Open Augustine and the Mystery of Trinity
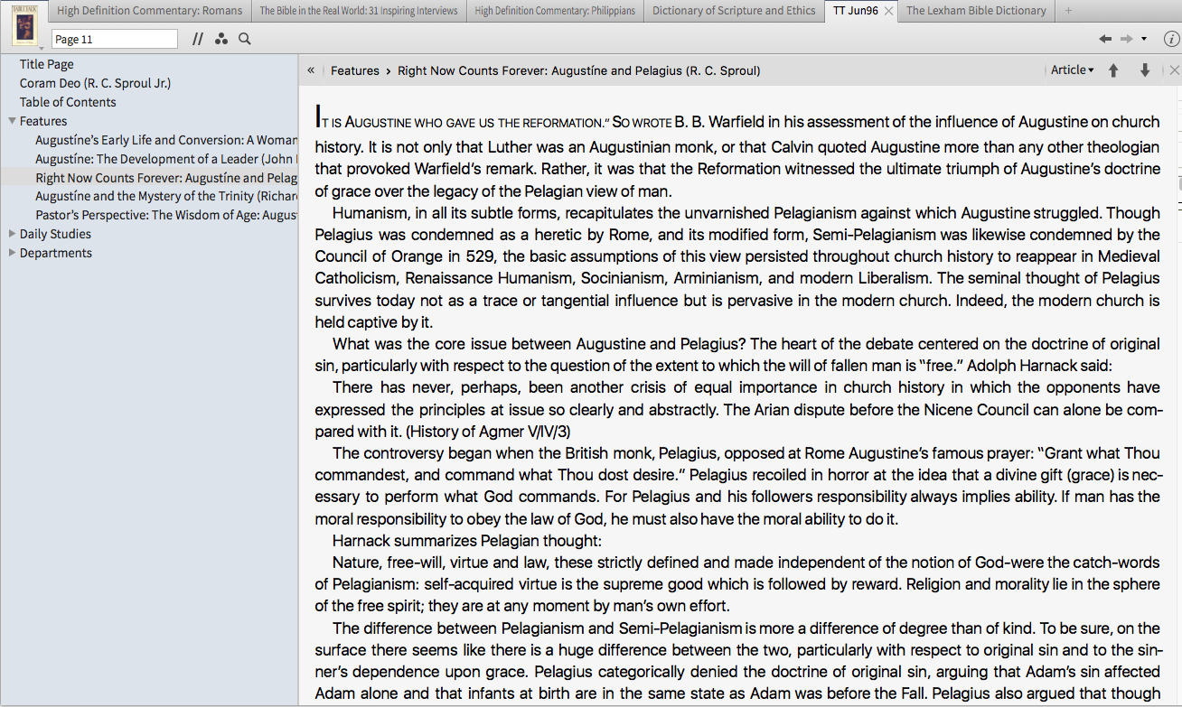 pyautogui.click(x=166, y=196)
